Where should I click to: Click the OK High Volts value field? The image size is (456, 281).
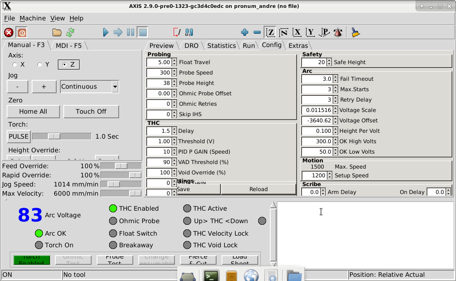[317, 142]
